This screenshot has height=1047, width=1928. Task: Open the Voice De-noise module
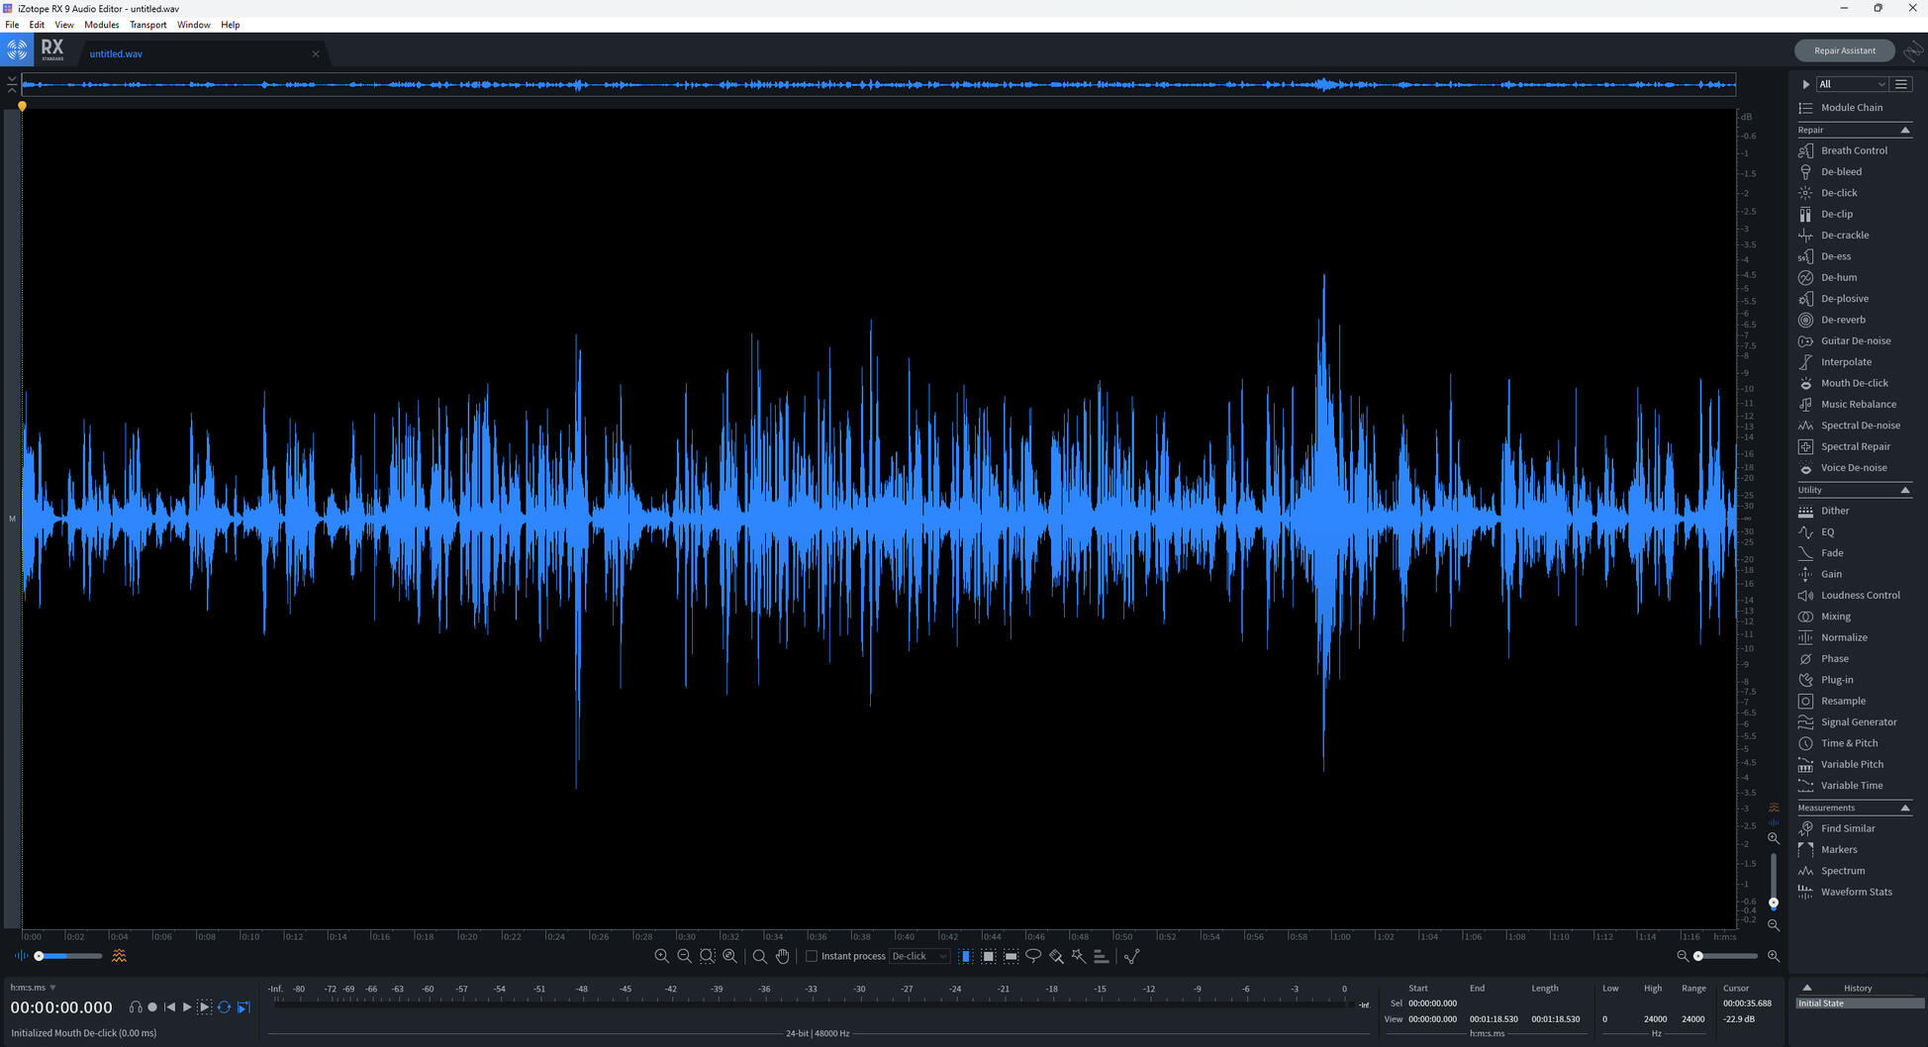pos(1853,468)
